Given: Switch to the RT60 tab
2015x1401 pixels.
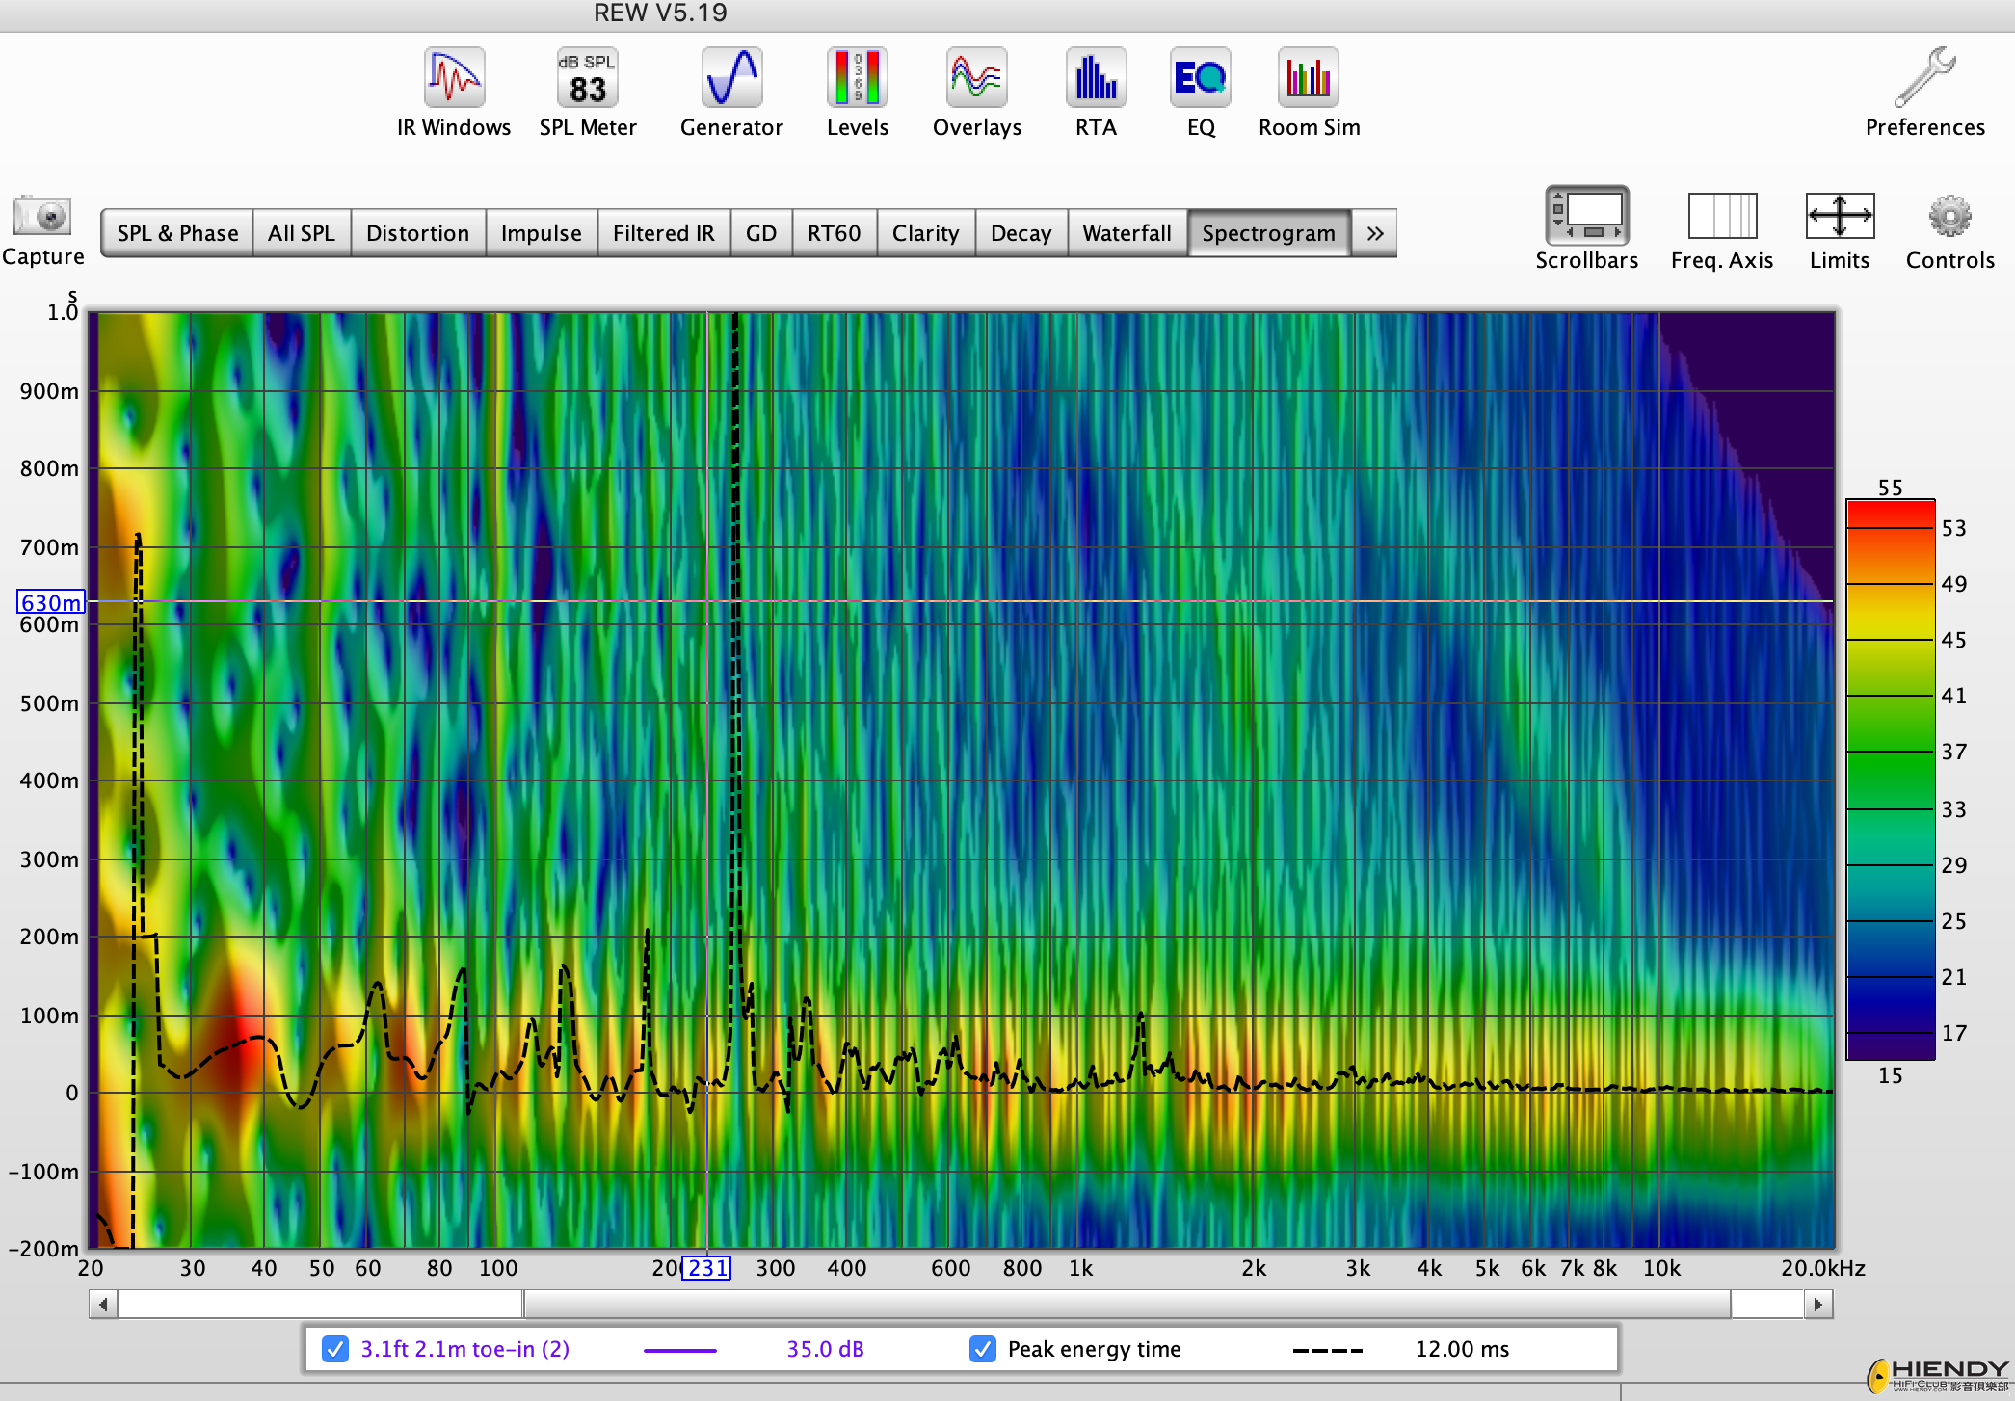Looking at the screenshot, I should (834, 233).
